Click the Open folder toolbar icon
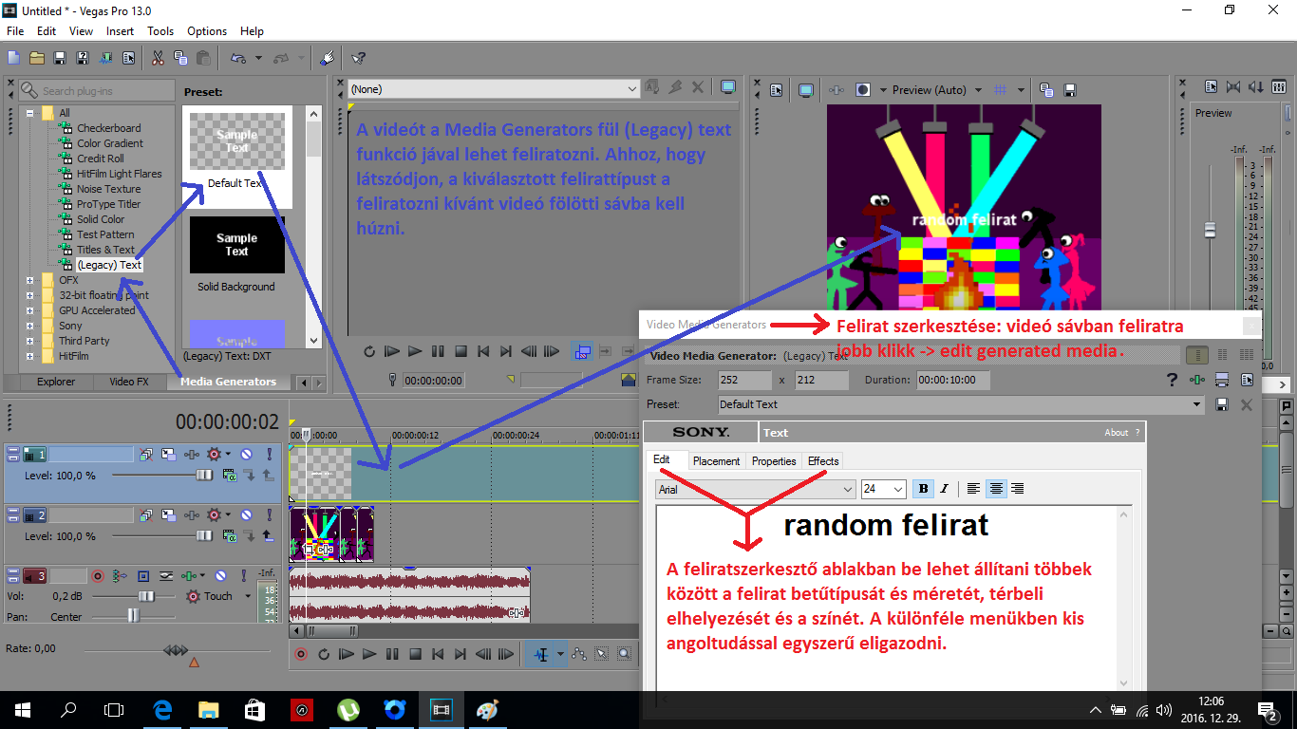This screenshot has width=1297, height=729. click(x=37, y=59)
